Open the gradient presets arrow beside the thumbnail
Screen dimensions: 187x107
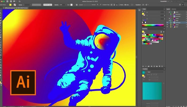tap(146, 72)
